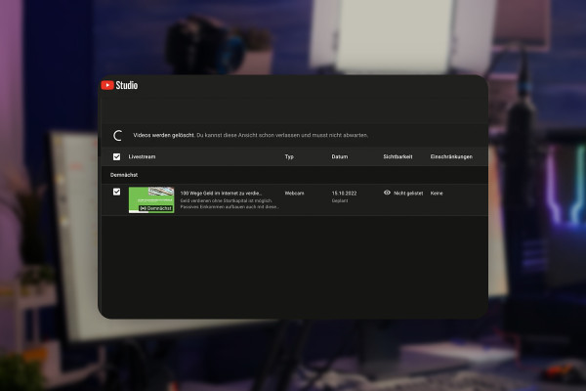Image resolution: width=586 pixels, height=391 pixels.
Task: Click the eye icon beside 'Nicht gelistet'
Action: tap(387, 193)
